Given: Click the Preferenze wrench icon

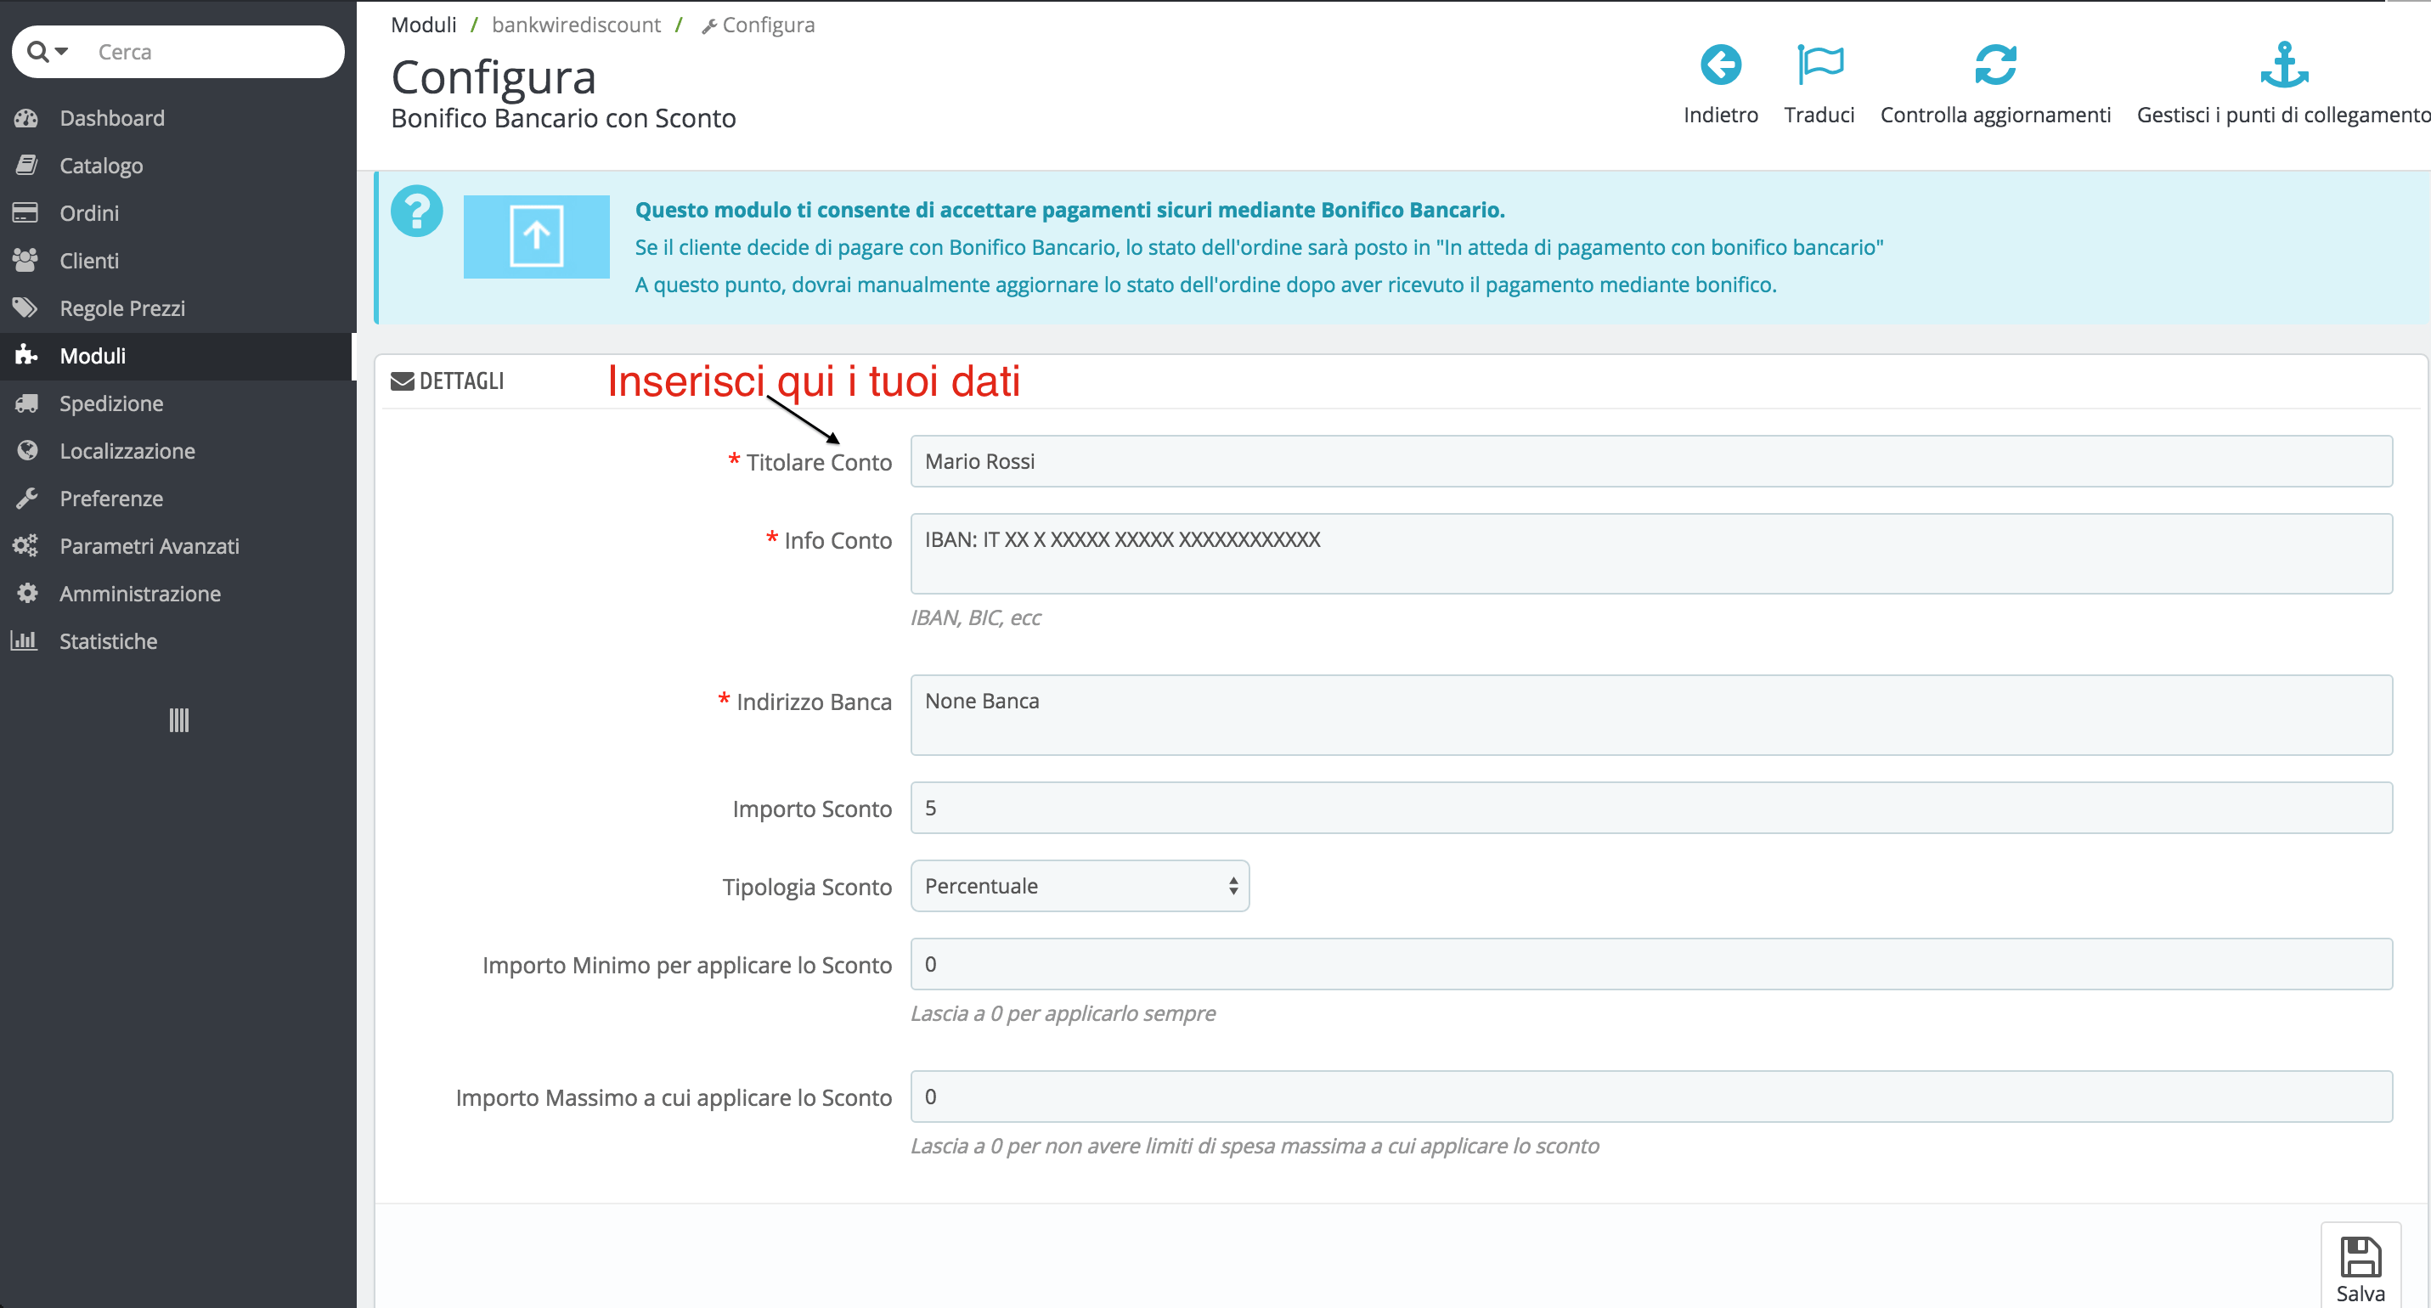Looking at the screenshot, I should tap(26, 498).
